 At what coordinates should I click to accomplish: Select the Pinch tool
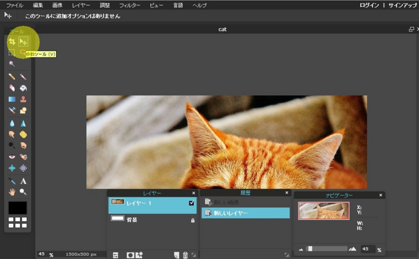(x=23, y=168)
